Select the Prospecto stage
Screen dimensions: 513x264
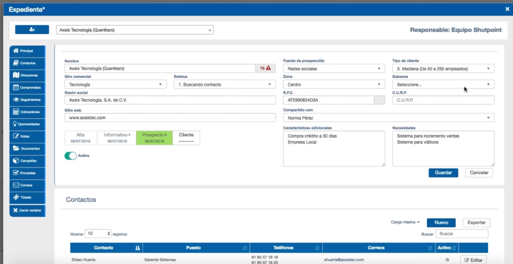pos(154,138)
